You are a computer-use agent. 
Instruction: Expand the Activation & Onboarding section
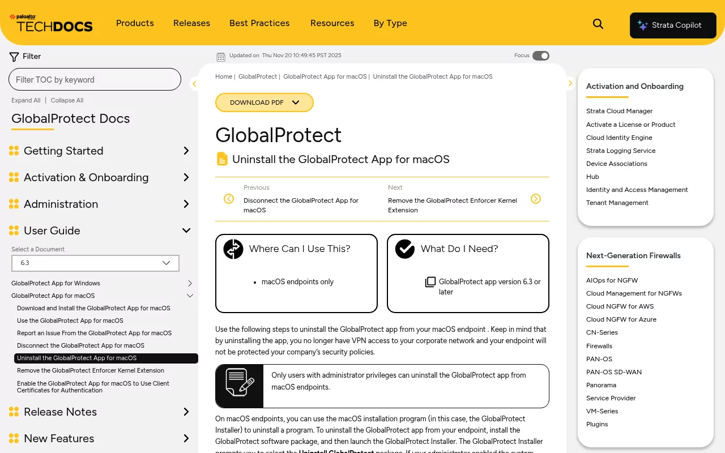(x=186, y=177)
